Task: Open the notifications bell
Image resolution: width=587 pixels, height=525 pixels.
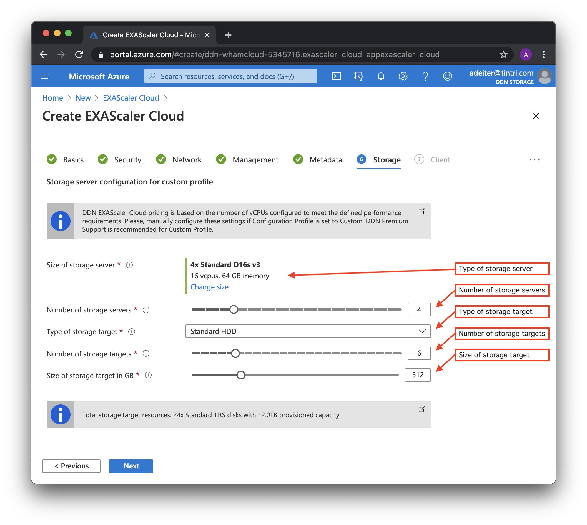Action: (x=381, y=76)
